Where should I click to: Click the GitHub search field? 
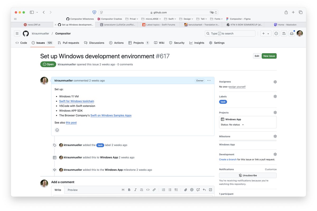click(230, 33)
